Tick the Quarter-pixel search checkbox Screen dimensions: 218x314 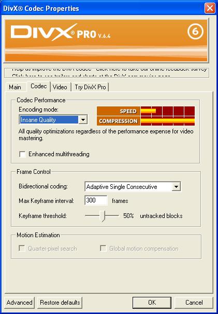[x=22, y=249]
